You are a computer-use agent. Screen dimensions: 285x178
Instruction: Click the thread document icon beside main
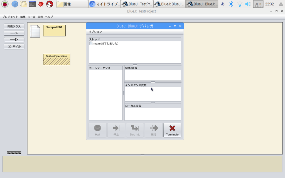coord(91,43)
